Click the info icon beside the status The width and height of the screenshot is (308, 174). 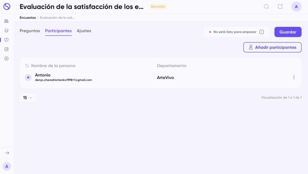[x=261, y=32]
